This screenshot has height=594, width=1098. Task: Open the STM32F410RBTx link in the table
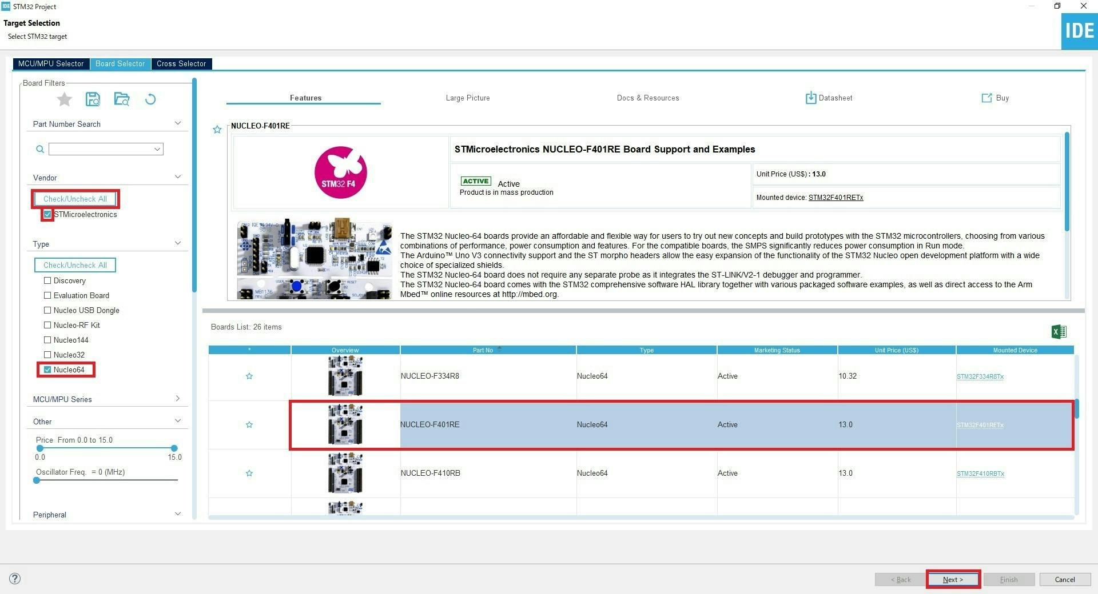pyautogui.click(x=980, y=473)
